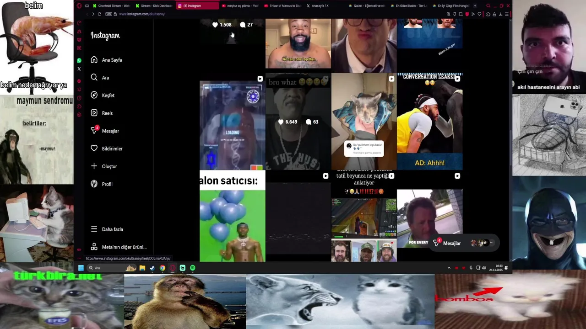Open Google Chrome from the taskbar
This screenshot has height=329, width=586.
pos(163,268)
